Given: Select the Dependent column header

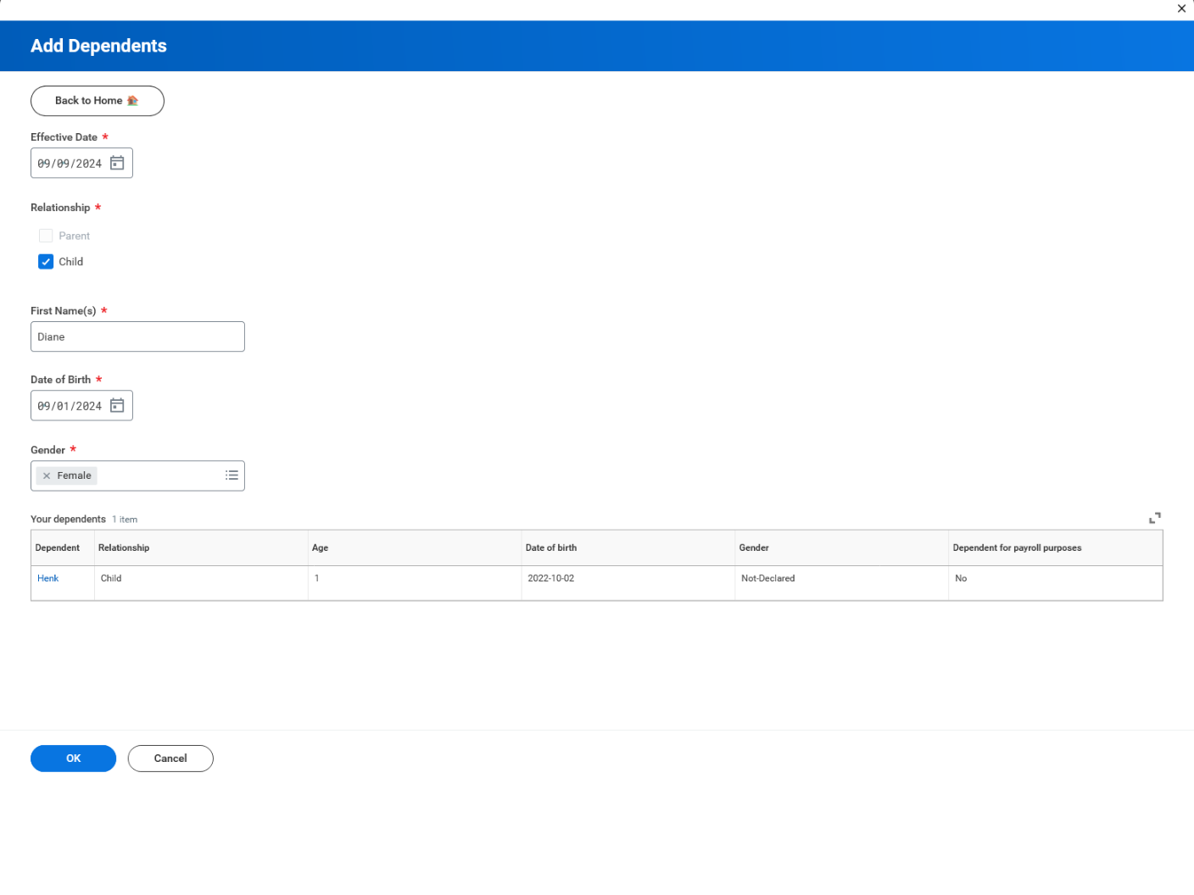Looking at the screenshot, I should (x=56, y=548).
